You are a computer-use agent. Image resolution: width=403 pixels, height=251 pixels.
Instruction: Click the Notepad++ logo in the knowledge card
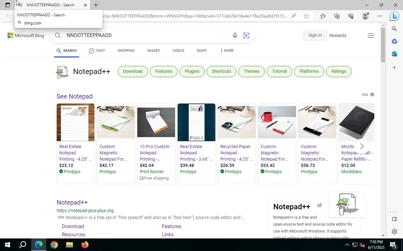(347, 205)
